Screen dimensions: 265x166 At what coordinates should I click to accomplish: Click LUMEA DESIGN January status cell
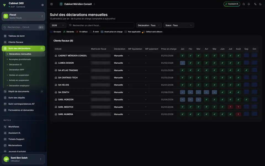[x=182, y=63]
